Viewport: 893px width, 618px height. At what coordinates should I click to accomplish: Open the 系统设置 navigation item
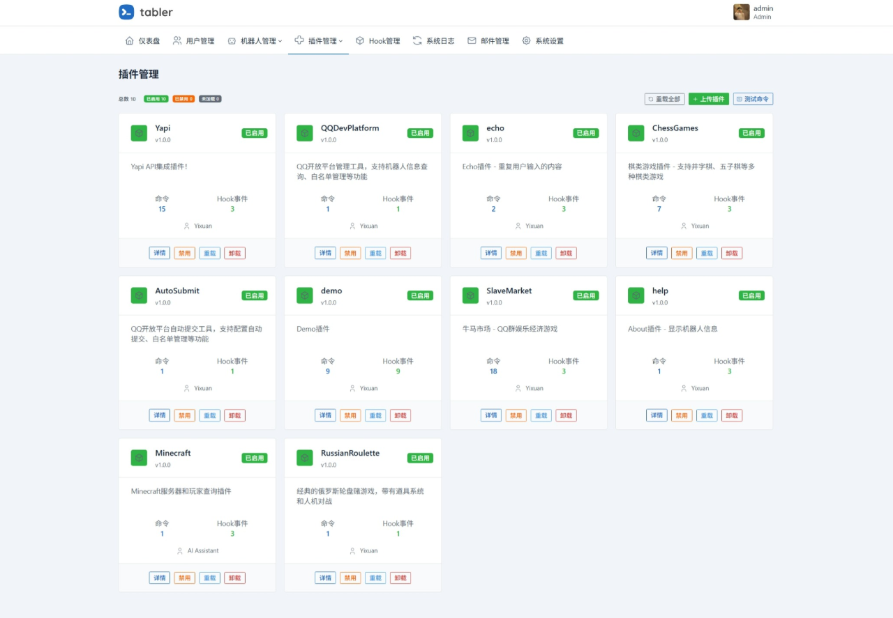543,41
